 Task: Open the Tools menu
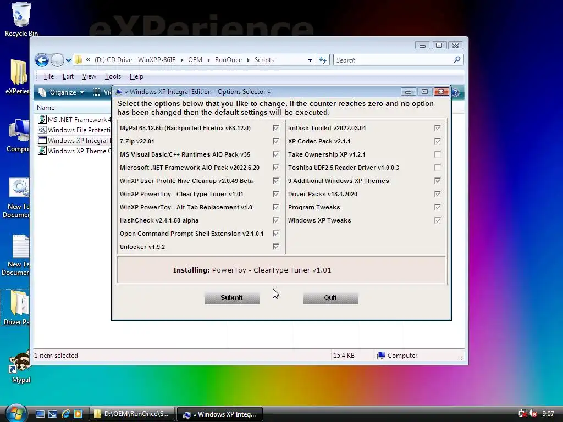coord(113,76)
